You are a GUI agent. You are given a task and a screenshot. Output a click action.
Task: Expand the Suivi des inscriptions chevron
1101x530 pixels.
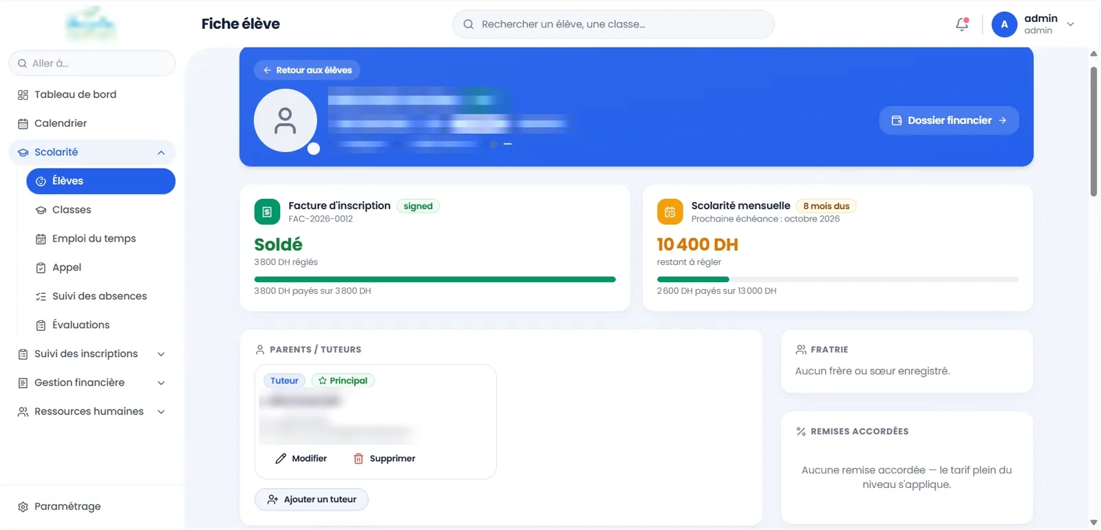point(161,354)
